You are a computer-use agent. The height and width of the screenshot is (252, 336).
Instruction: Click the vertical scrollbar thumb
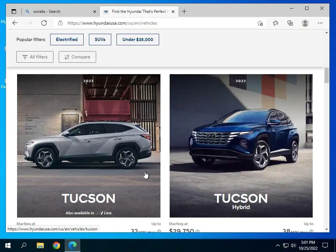(326, 75)
